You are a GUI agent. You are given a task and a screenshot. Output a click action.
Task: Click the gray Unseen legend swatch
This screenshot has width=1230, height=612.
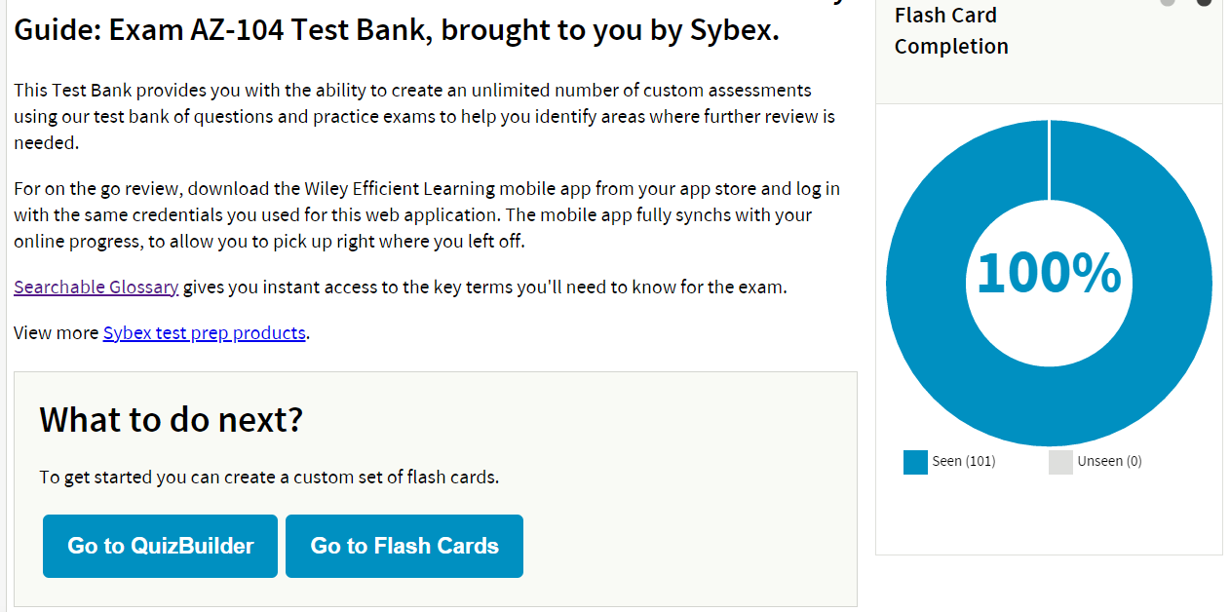[1060, 462]
